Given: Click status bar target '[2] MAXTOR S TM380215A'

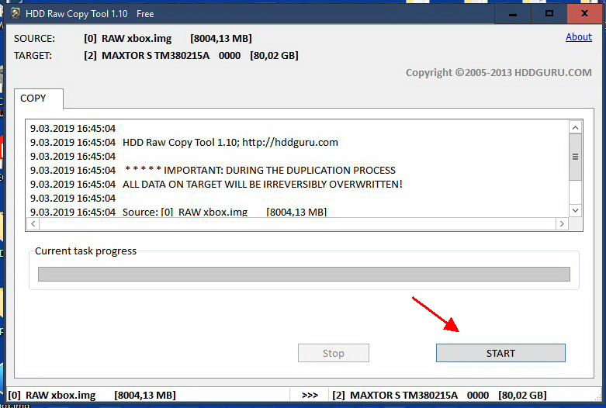Looking at the screenshot, I should point(395,396).
